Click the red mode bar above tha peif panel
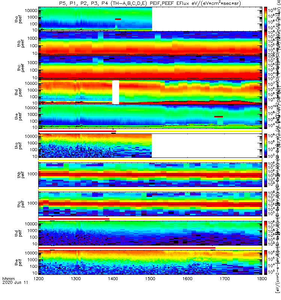Screen dimensions: 281x300 click(x=77, y=131)
